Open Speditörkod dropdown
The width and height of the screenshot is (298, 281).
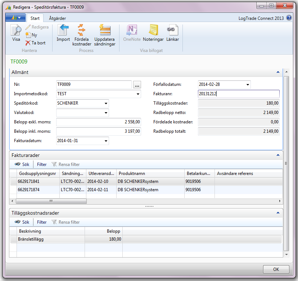(106, 103)
